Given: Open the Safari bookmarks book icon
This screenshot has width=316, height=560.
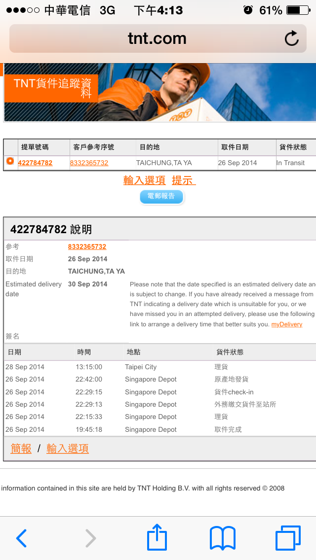Looking at the screenshot, I should tap(222, 538).
